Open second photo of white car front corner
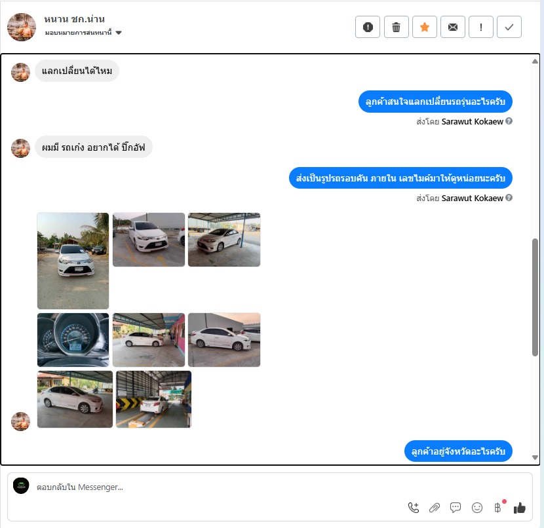This screenshot has width=544, height=528. point(149,240)
